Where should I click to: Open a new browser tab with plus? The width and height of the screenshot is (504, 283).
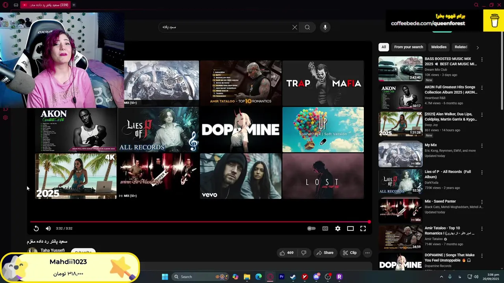(x=74, y=5)
